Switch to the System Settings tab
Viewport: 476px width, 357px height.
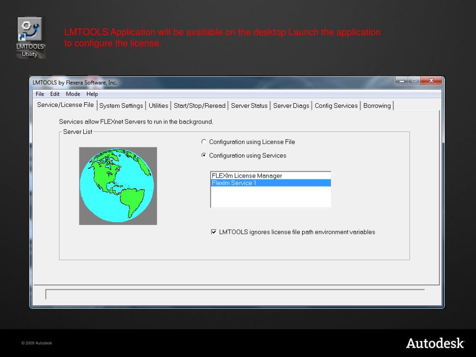pyautogui.click(x=121, y=106)
